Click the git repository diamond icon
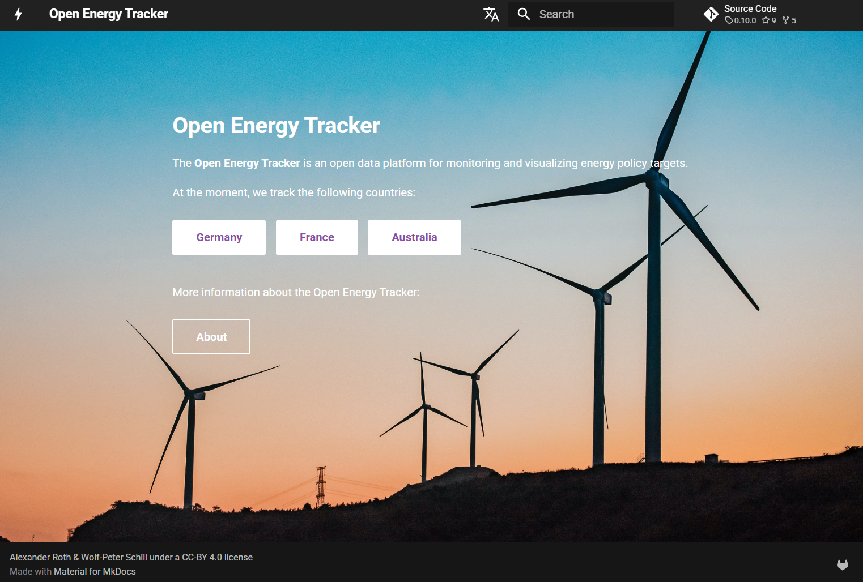863x582 pixels. coord(711,14)
